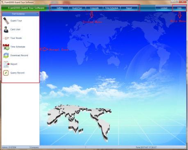Viewport: 188px width, 150px height.
Task: Click the app icon in title bar
Action: point(2,2)
